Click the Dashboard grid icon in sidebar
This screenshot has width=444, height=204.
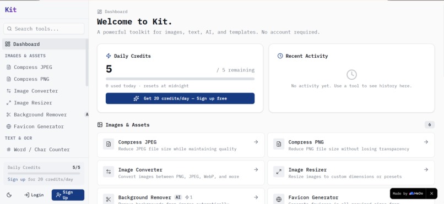(x=8, y=44)
